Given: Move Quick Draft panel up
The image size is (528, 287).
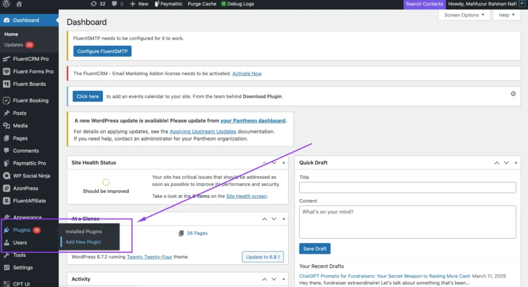Looking at the screenshot, I should point(497,162).
